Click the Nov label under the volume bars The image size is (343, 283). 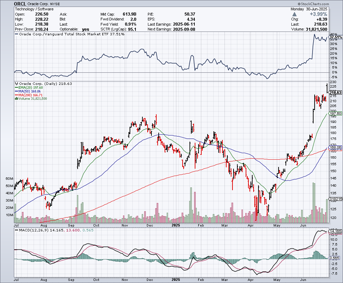[x=125, y=225]
